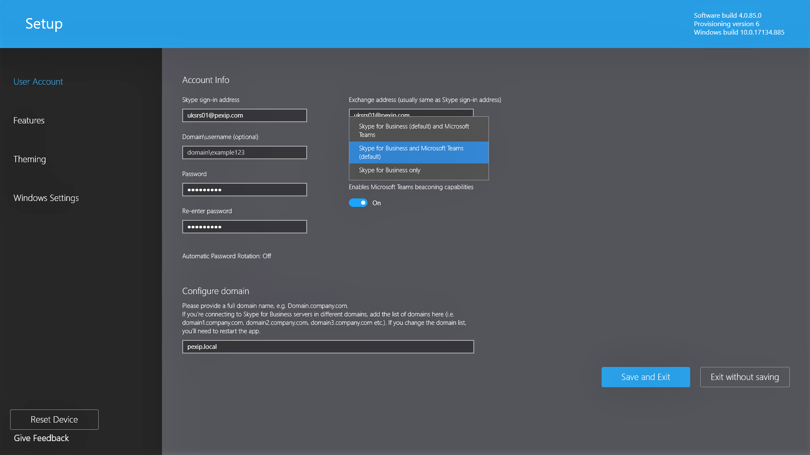Toggle Microsoft Teams beaconing switch off
The image size is (810, 455).
tap(358, 203)
